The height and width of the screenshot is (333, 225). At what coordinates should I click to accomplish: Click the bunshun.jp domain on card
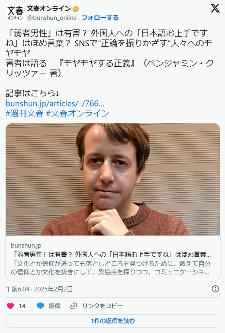(26, 246)
